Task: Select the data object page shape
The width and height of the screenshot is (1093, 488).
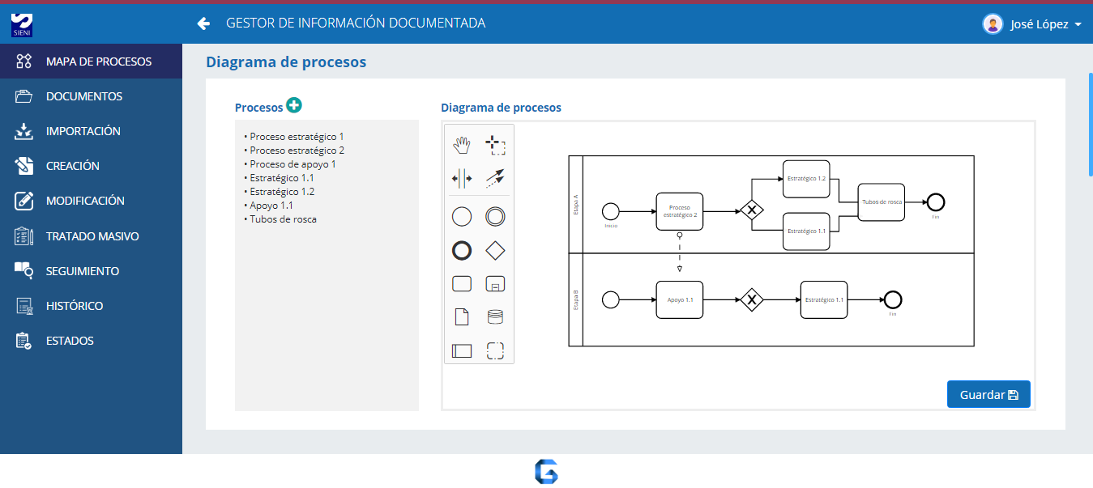Action: point(462,316)
